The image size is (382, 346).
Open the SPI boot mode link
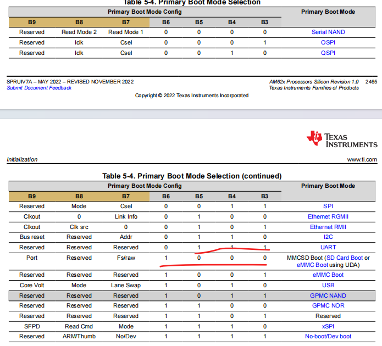click(x=328, y=207)
